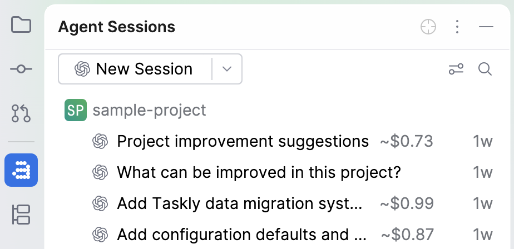Hide the Agent Sessions panel

pyautogui.click(x=486, y=27)
